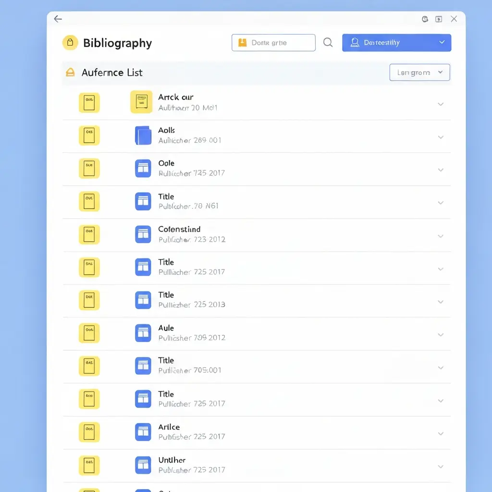Click the magnifier search icon

328,43
